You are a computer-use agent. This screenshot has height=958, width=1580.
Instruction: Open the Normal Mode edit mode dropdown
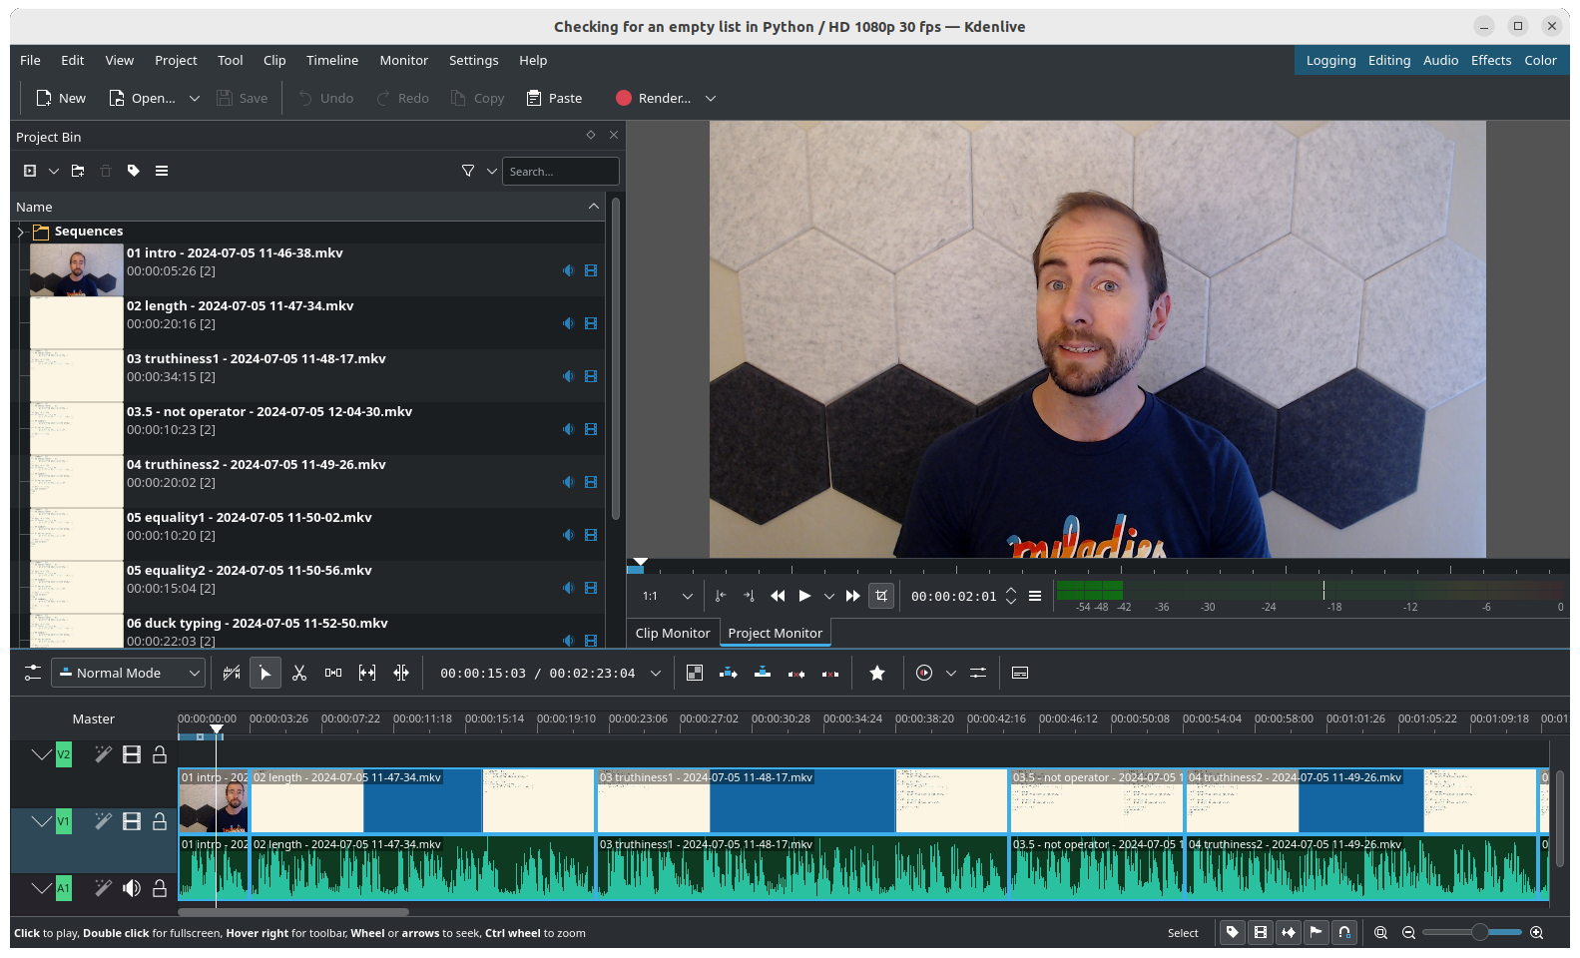coord(129,674)
